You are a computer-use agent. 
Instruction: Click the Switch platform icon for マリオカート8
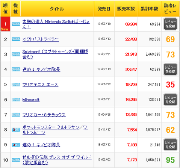click(16, 115)
